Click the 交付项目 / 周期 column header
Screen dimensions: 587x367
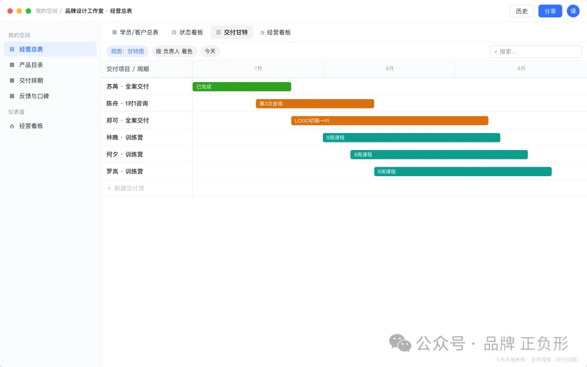coord(147,69)
